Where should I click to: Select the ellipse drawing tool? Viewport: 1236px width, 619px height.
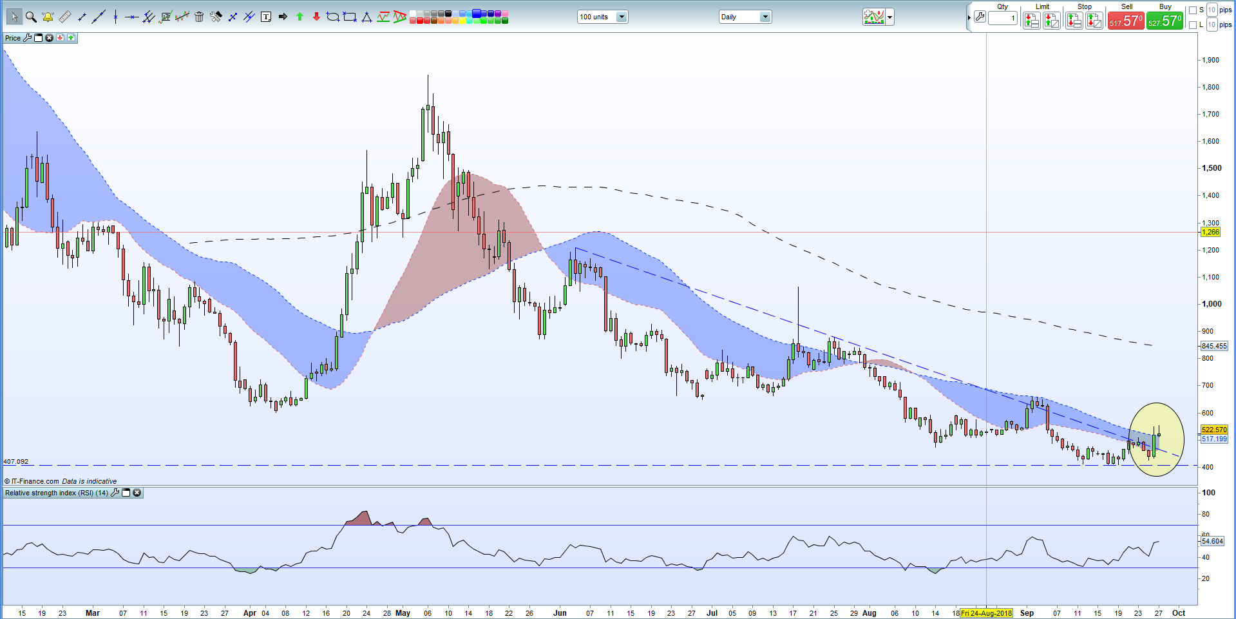click(333, 17)
